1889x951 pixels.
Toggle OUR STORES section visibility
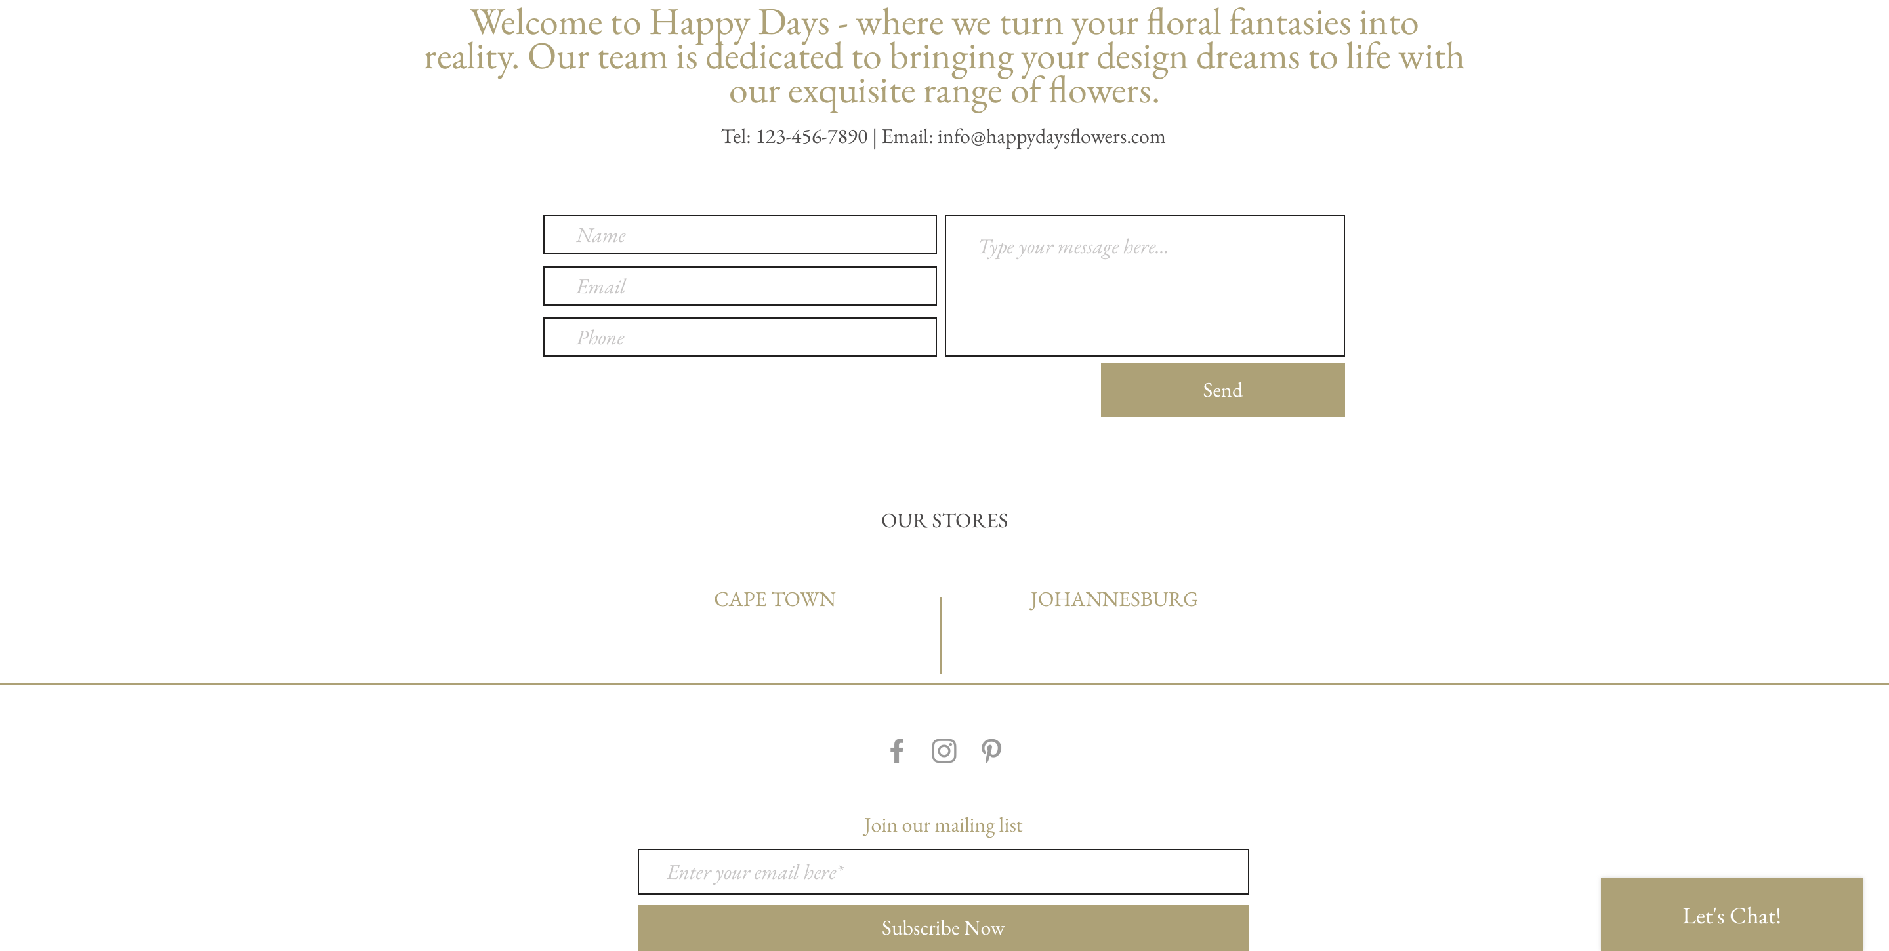[944, 520]
